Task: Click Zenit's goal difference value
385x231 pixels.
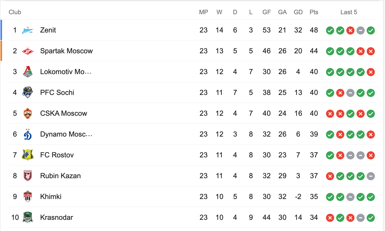Action: click(x=298, y=30)
